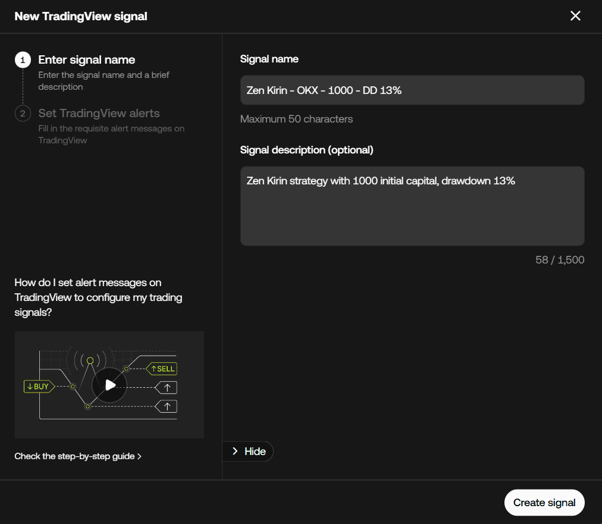This screenshot has height=524, width=602.
Task: Click the BUY tag in video thumbnail
Action: [39, 387]
